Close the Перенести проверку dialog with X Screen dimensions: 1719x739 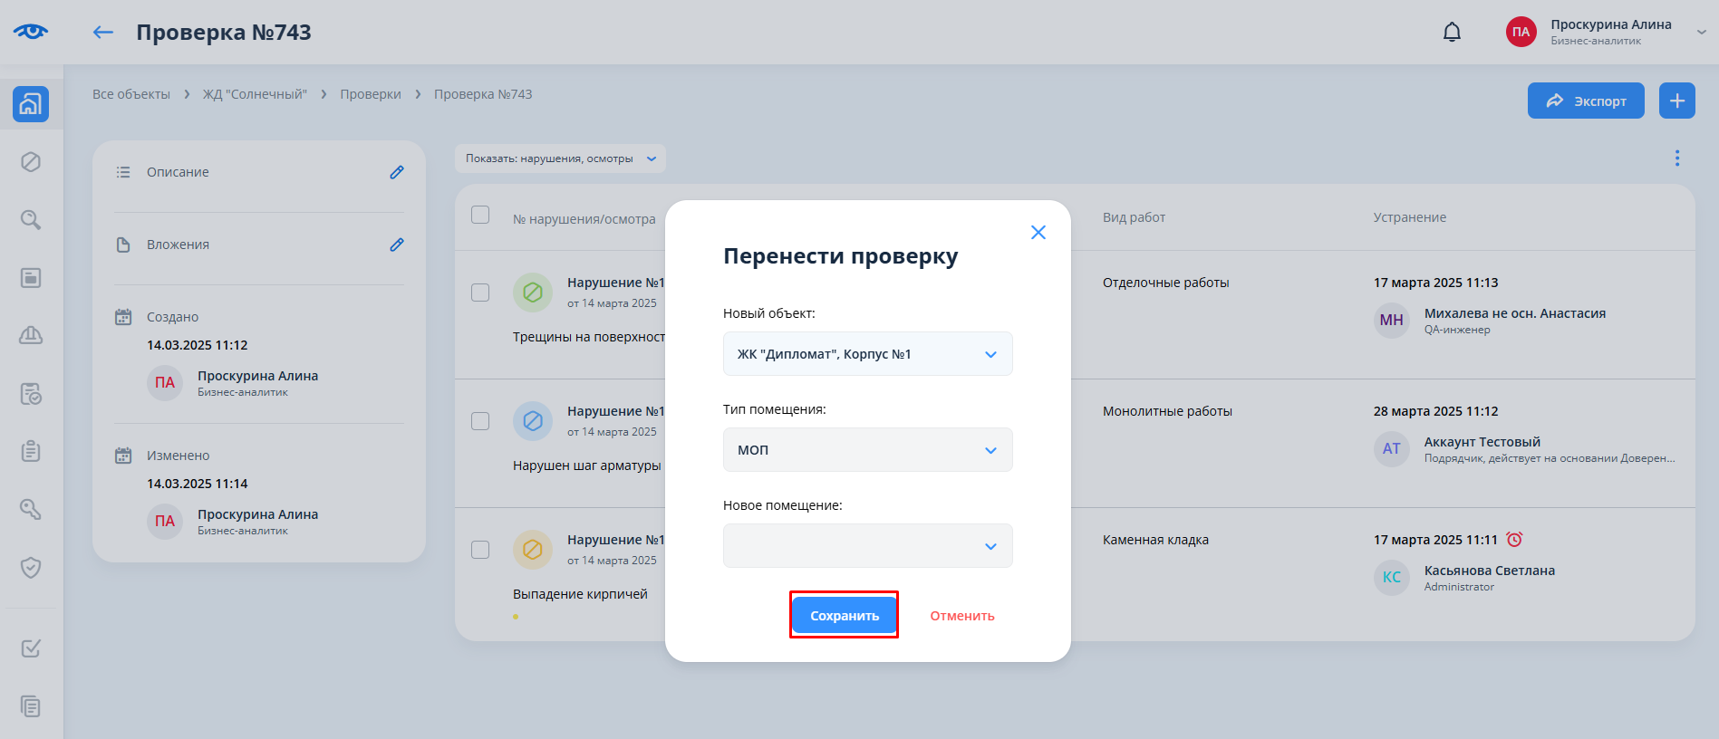point(1038,233)
